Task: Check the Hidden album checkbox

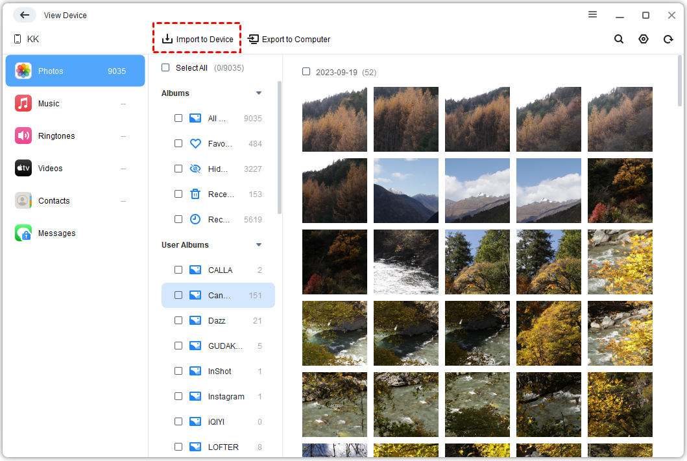Action: (178, 169)
